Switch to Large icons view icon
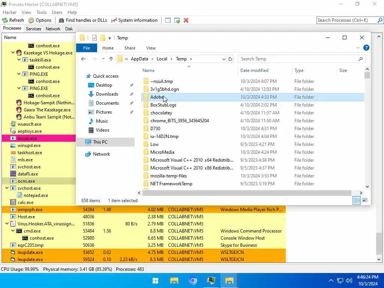 coord(364,201)
